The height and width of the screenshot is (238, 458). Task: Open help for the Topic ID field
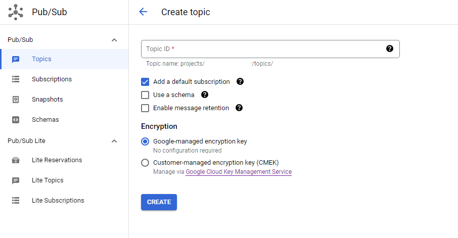[389, 49]
